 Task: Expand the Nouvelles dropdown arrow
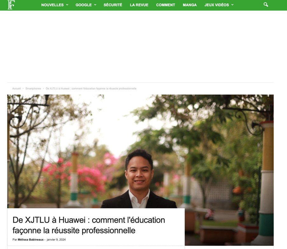pos(67,5)
